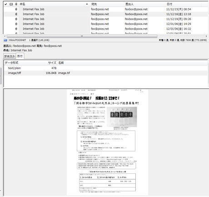
Task: Click the 件名: Internet Fax Job header line
Action: click(x=18, y=50)
